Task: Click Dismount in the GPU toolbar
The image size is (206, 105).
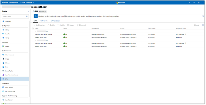Action: point(81,25)
